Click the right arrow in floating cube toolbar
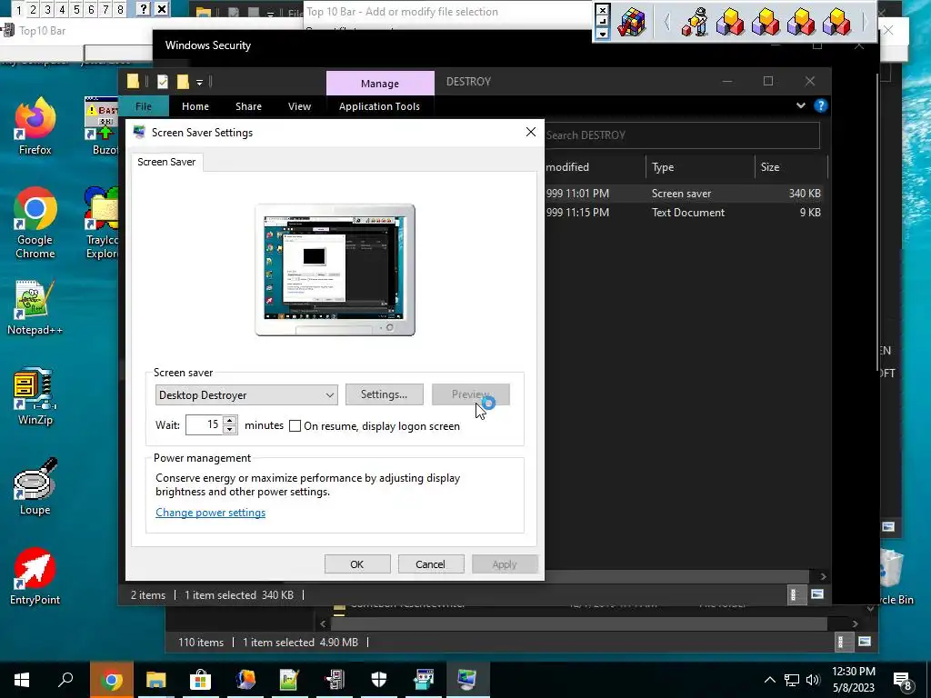 866,23
